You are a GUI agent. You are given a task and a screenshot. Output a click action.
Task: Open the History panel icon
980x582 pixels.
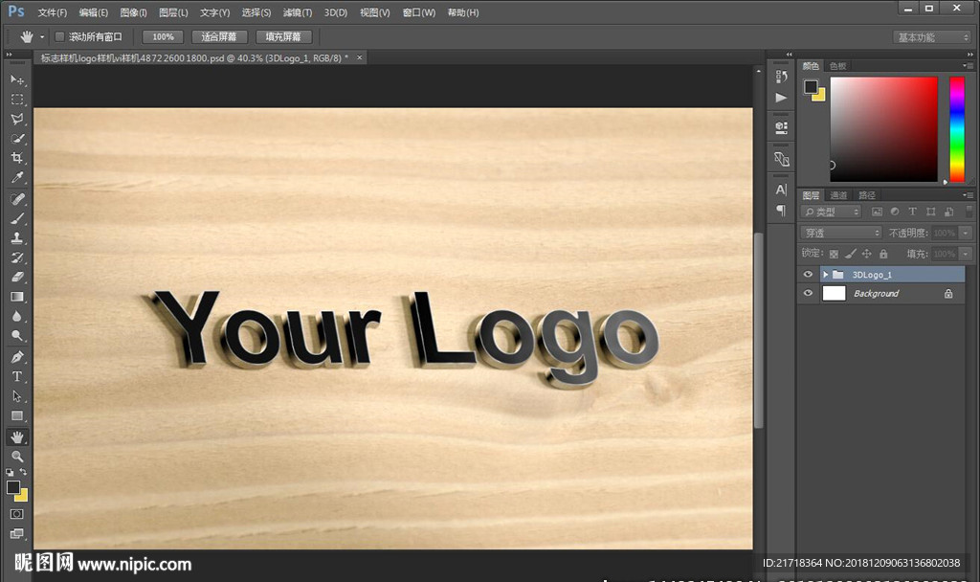[x=781, y=77]
